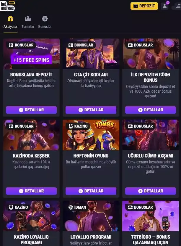Click the Kazino tag on Tombs banner
Viewport: 181px width, 246px height.
[x=78, y=126]
